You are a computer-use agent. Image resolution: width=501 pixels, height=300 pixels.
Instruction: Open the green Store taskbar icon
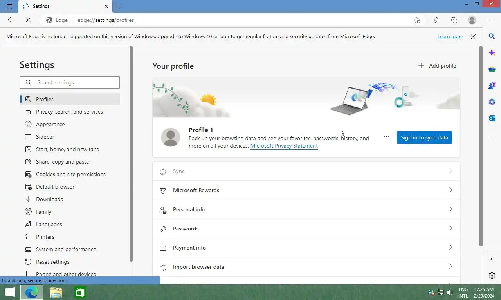80,292
